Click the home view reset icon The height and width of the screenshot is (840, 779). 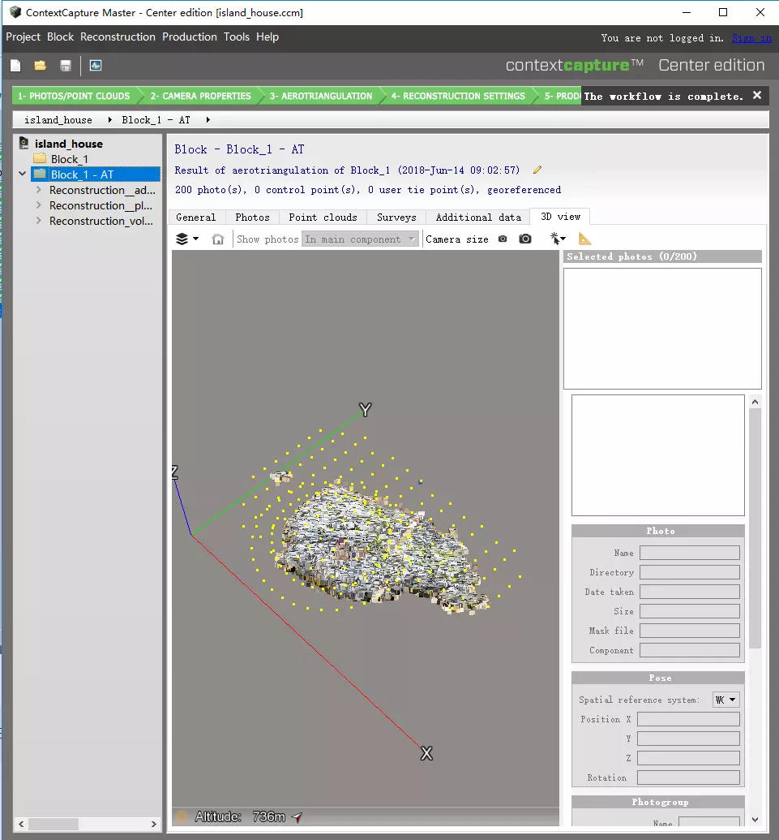[218, 239]
